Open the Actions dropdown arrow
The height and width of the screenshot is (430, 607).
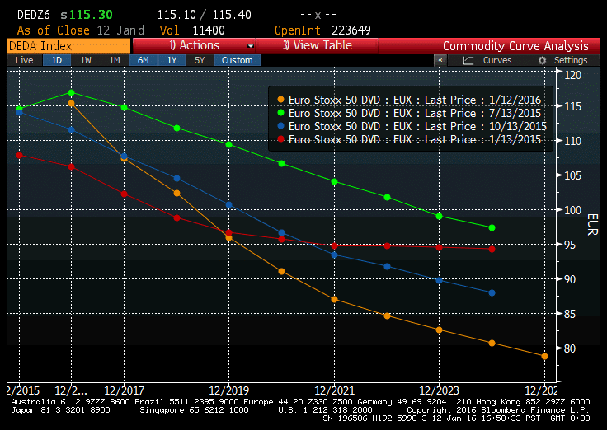click(x=251, y=45)
